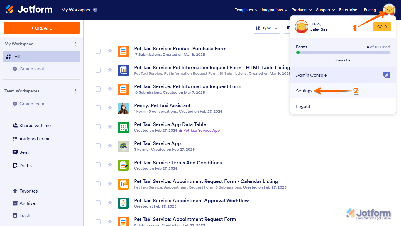401x226 pixels.
Task: Tick the Appointment Approval Workflow checkbox
Action: pos(98,203)
